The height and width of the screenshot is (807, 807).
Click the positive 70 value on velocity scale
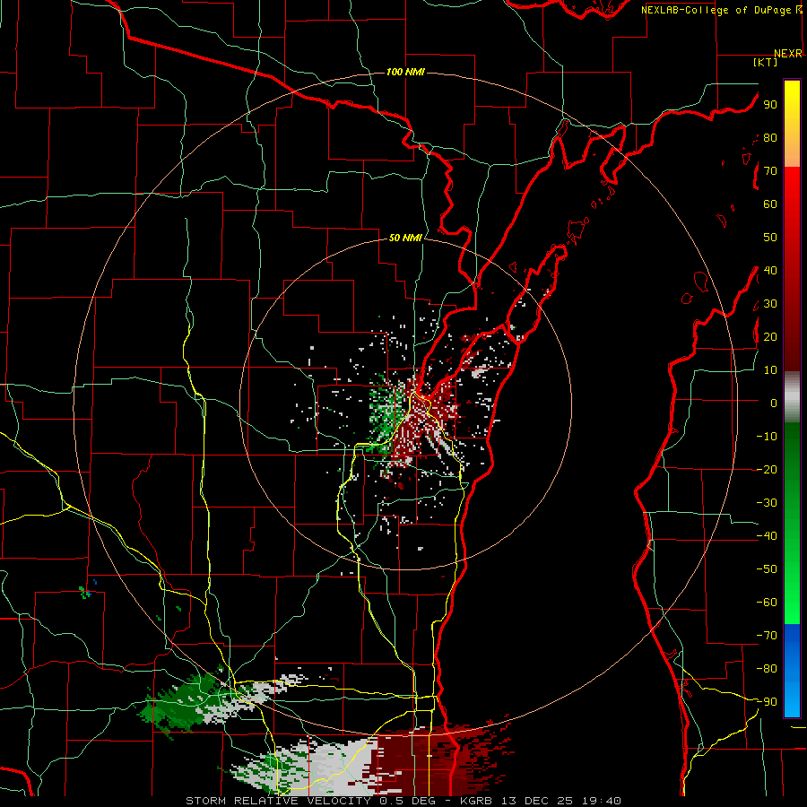(770, 171)
